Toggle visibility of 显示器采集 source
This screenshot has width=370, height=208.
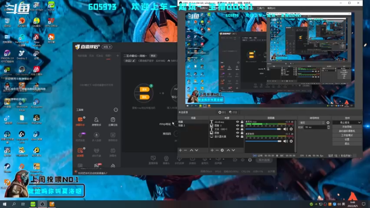pos(238,136)
